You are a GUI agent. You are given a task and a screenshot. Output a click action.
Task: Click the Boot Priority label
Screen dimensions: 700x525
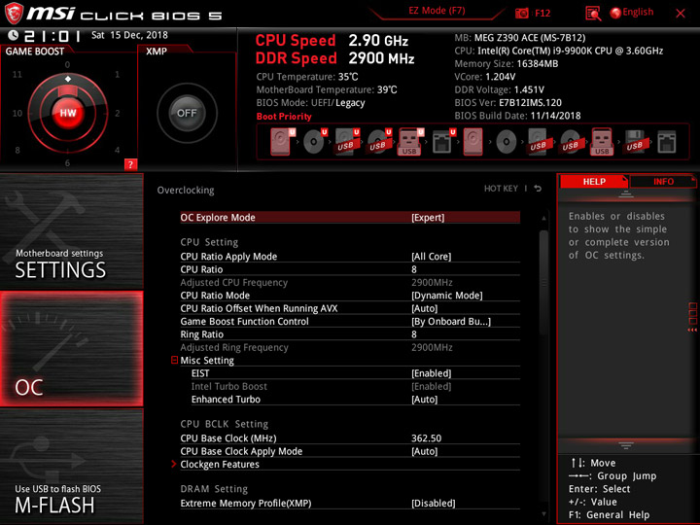[284, 116]
